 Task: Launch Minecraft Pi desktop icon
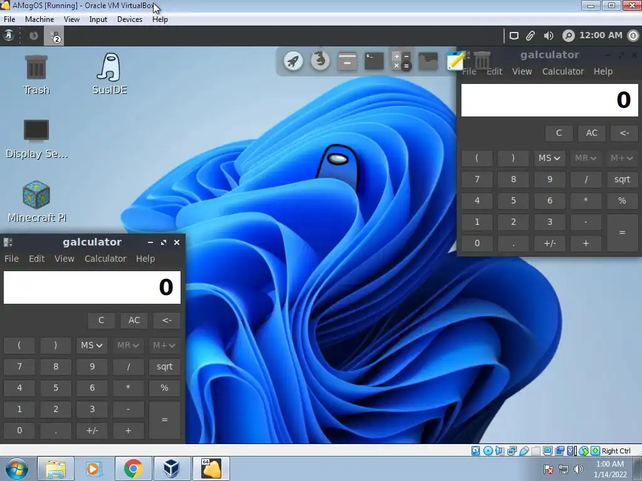(x=37, y=202)
